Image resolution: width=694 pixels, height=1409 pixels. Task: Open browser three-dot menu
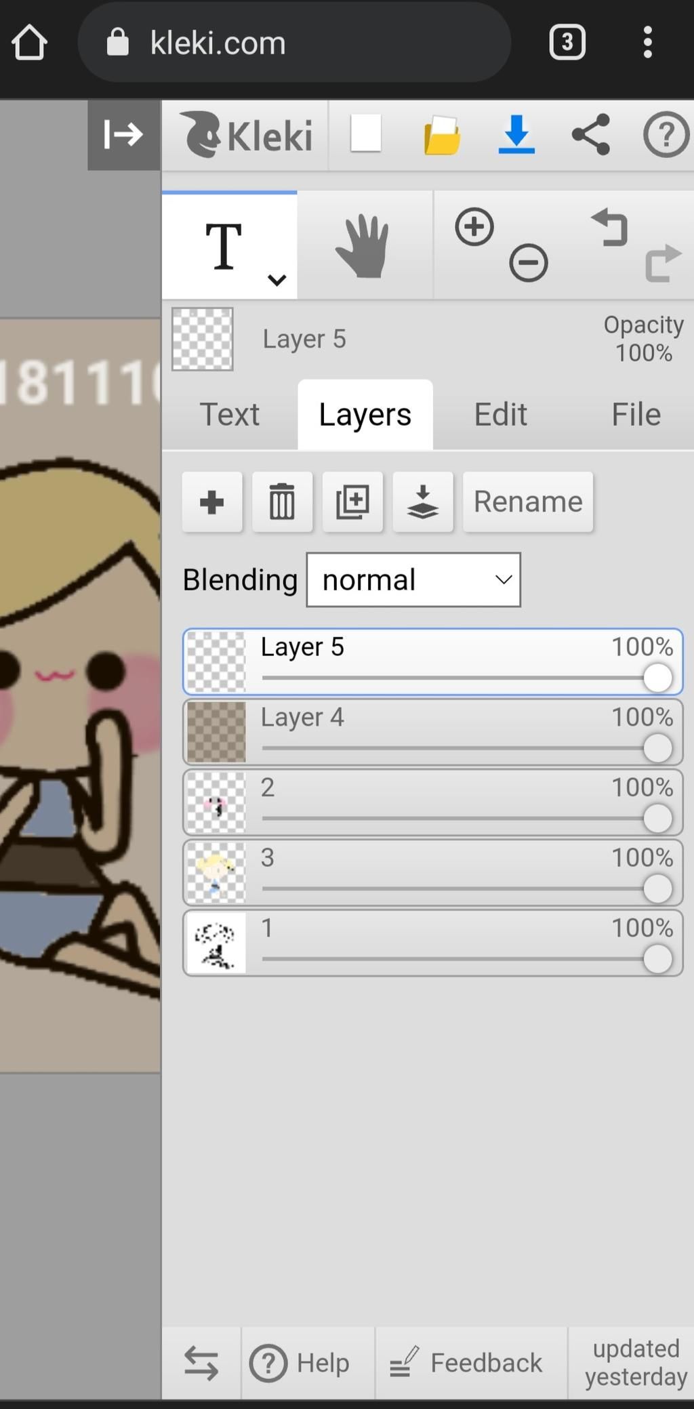click(x=648, y=43)
